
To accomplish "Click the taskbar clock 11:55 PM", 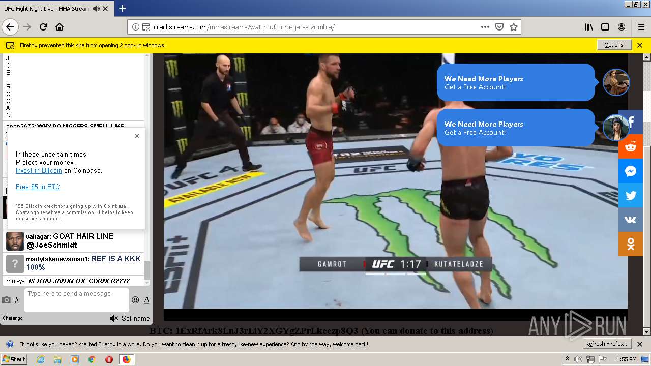I will click(x=625, y=359).
